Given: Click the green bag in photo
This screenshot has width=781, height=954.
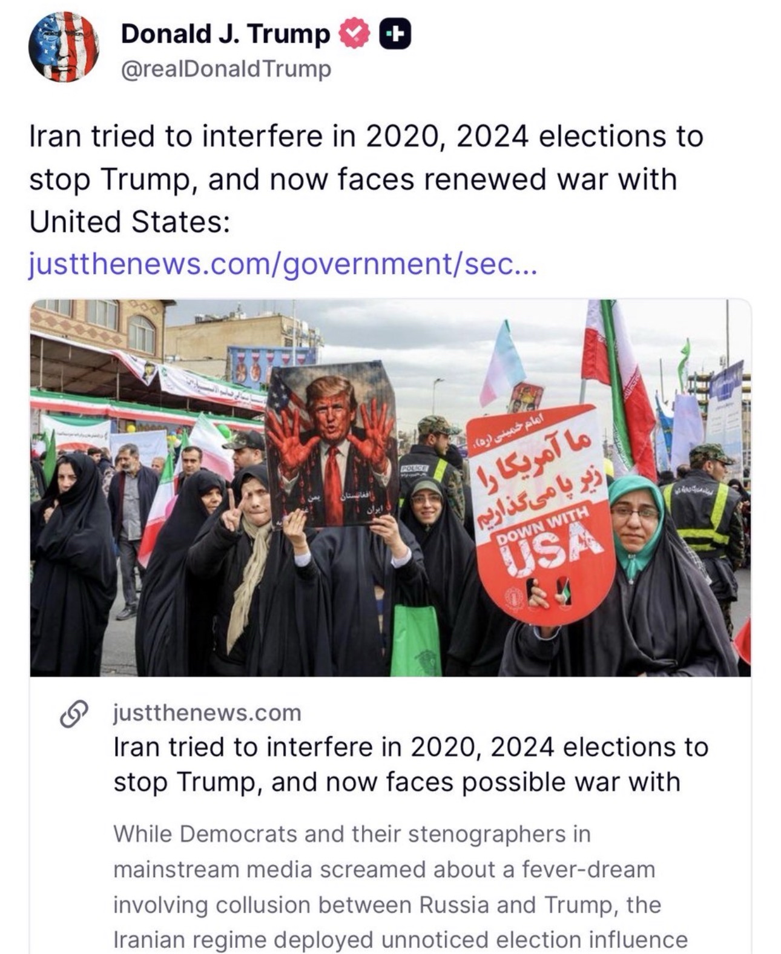Looking at the screenshot, I should click(x=415, y=639).
